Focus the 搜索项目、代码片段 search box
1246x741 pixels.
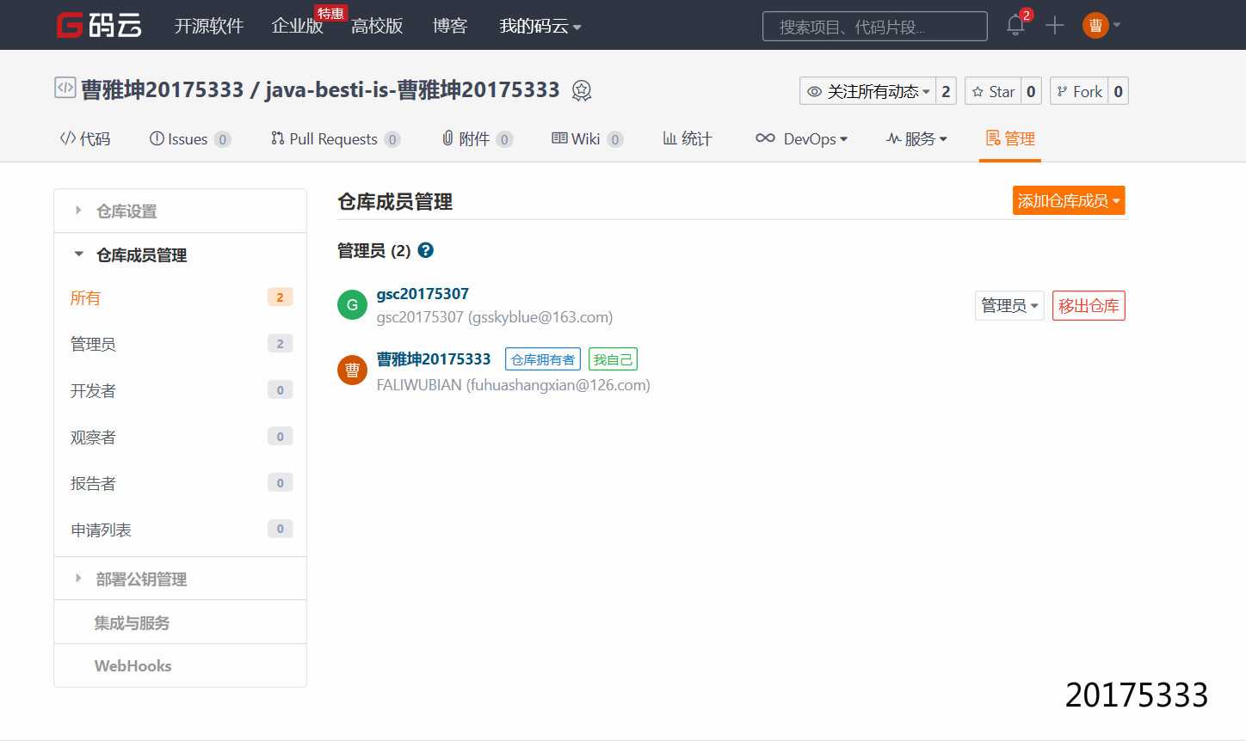(x=874, y=26)
